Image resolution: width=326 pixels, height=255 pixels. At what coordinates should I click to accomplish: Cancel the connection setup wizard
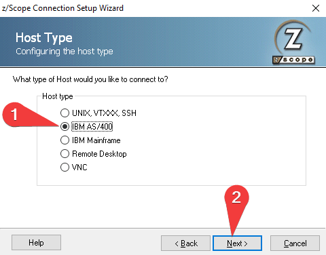point(295,243)
